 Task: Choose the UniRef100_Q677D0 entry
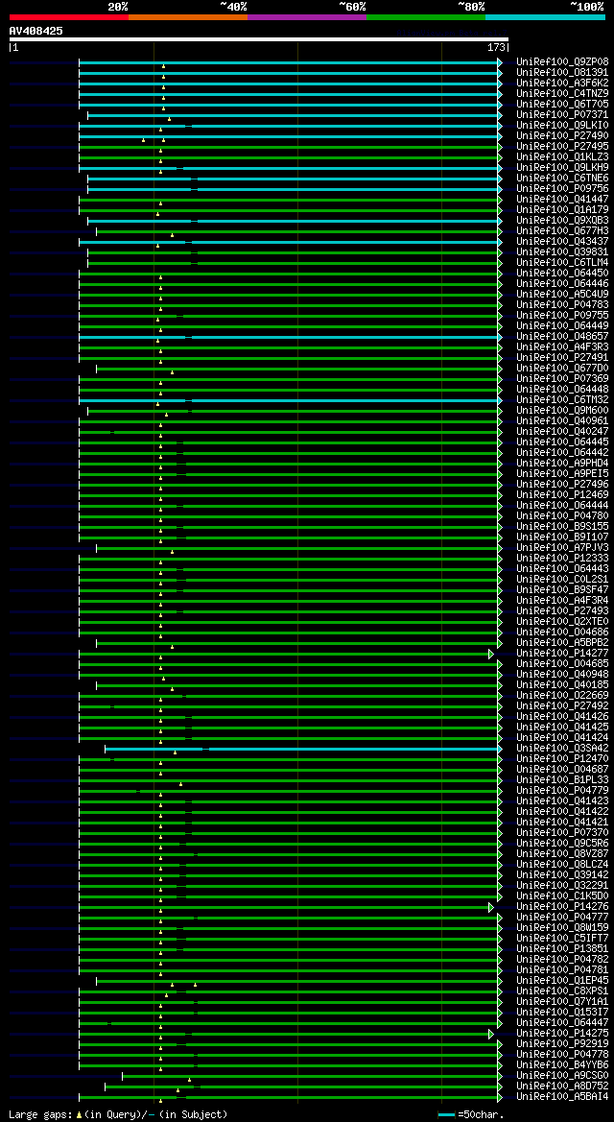pos(562,369)
